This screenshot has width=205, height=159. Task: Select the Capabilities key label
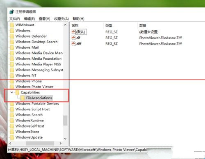pos(30,92)
